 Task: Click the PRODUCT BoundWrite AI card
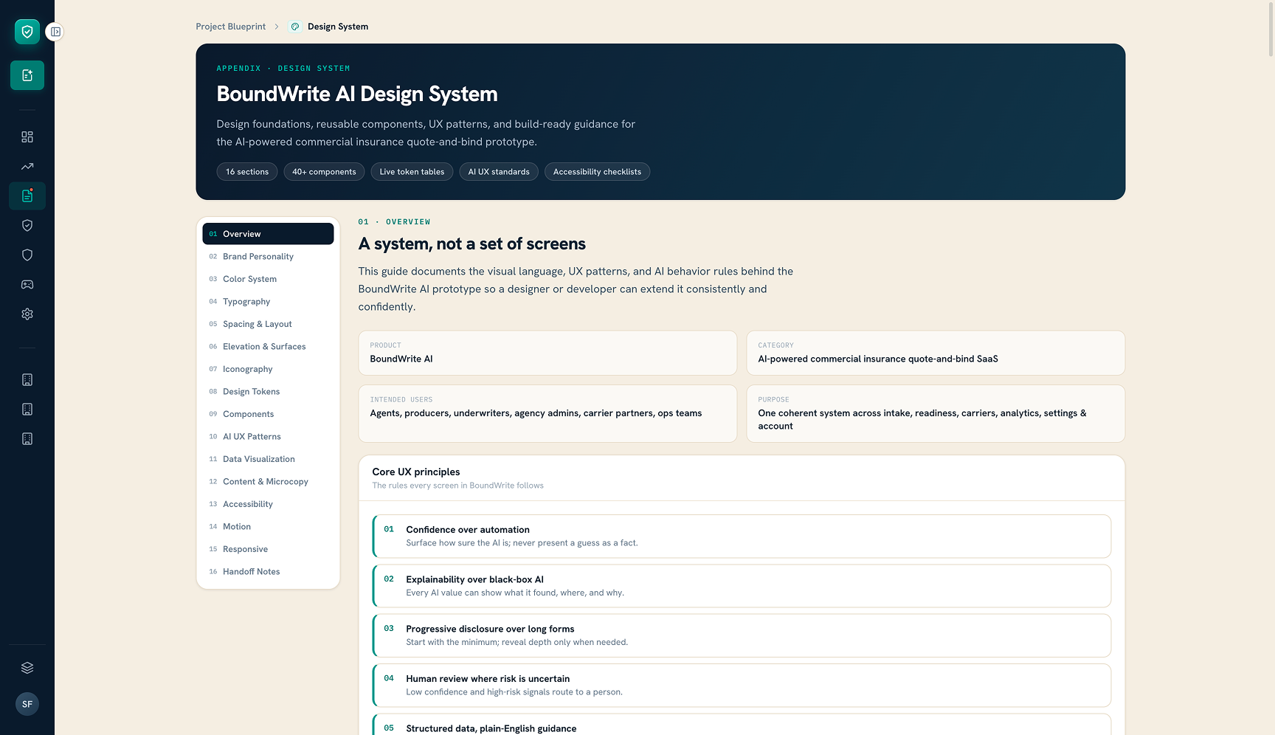click(547, 353)
